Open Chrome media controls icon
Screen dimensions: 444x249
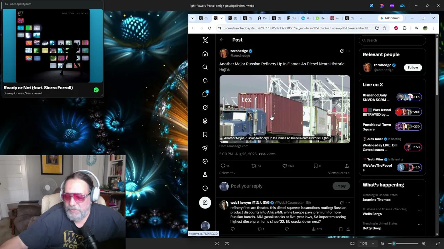coord(417,28)
